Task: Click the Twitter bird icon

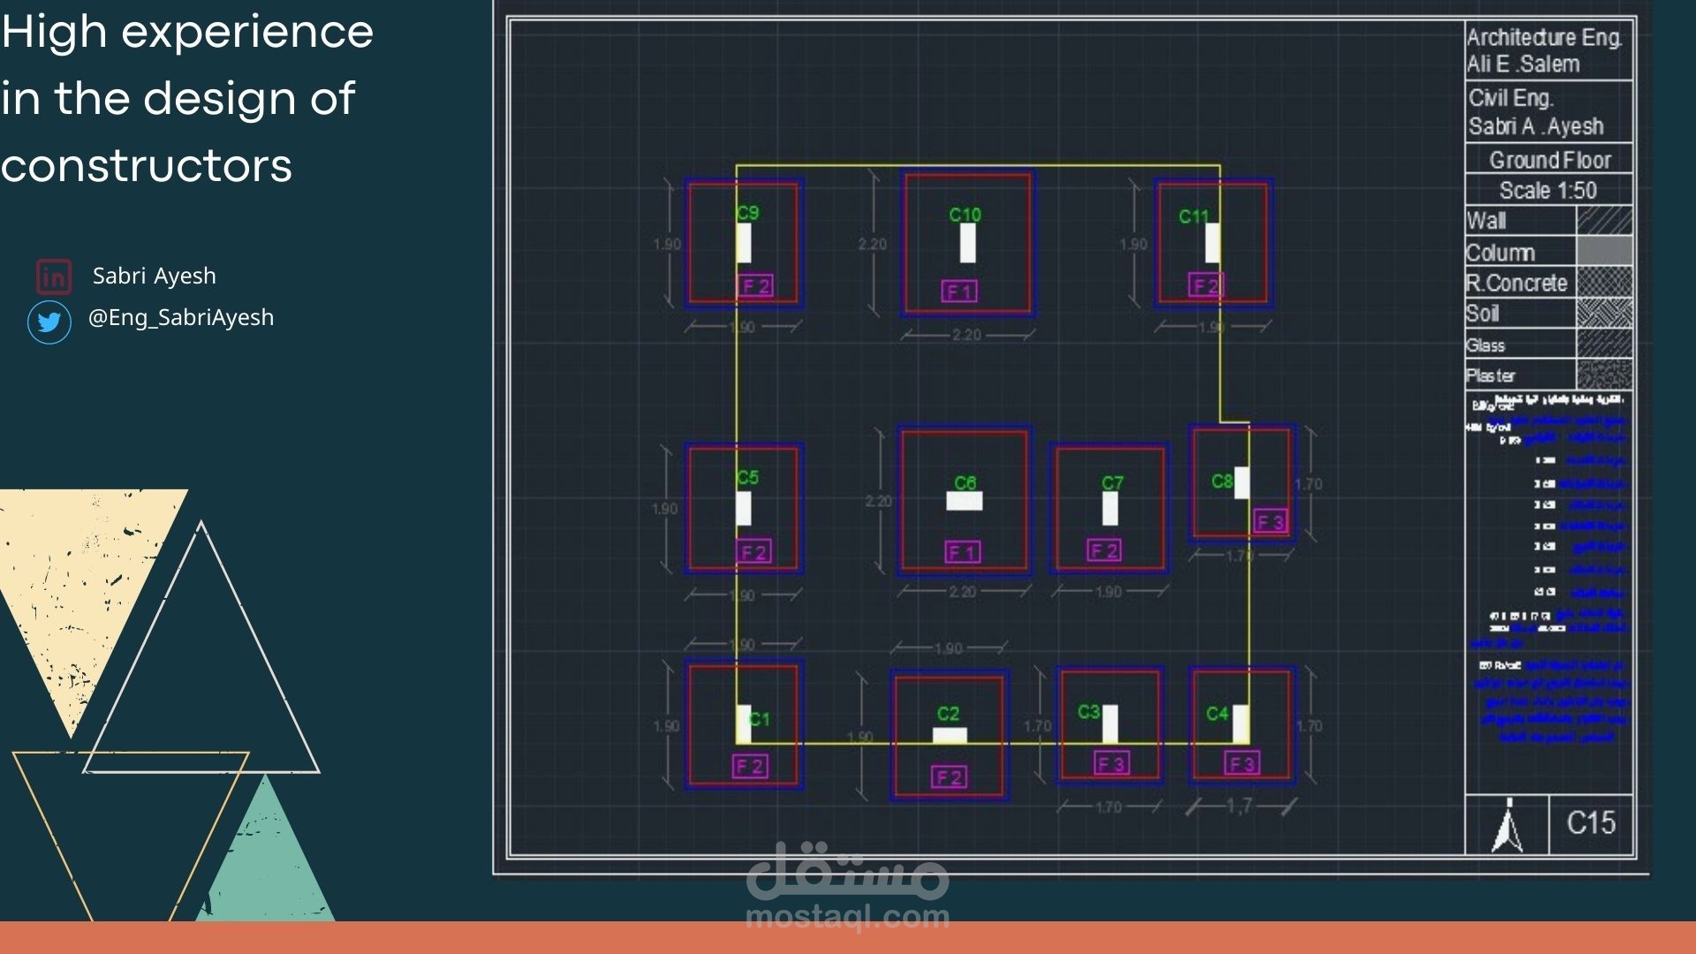Action: click(49, 322)
